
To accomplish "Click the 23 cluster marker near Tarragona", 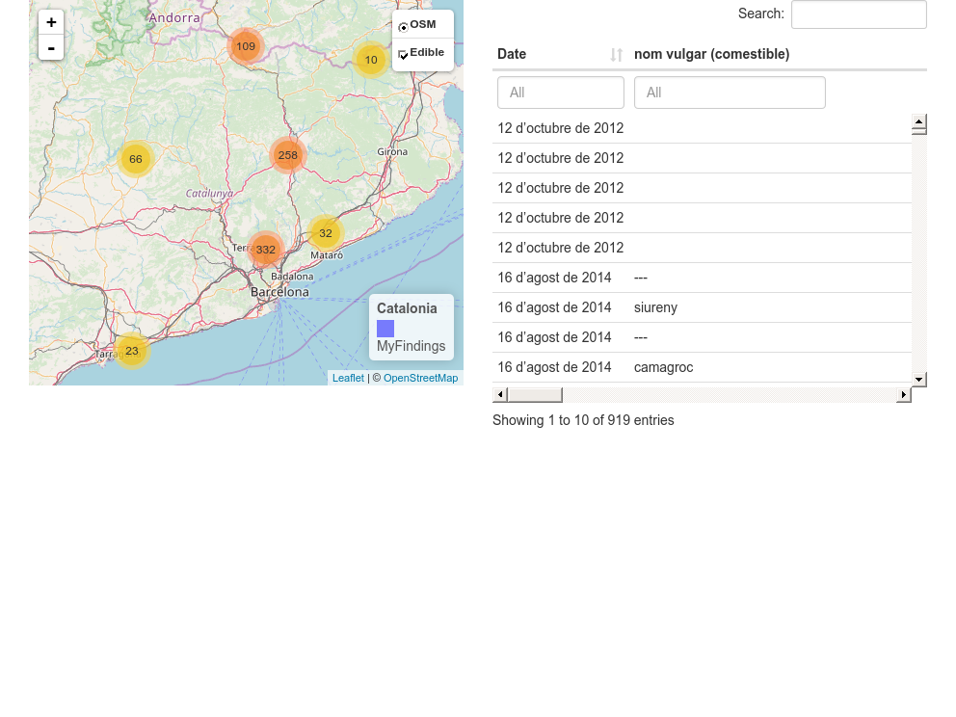I will [x=132, y=351].
